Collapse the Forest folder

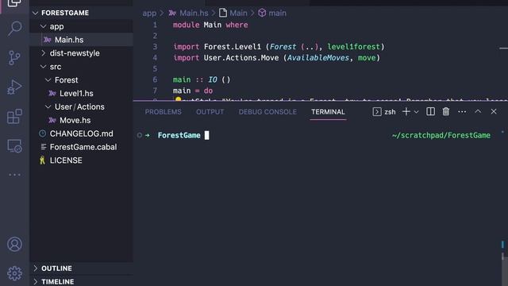48,79
